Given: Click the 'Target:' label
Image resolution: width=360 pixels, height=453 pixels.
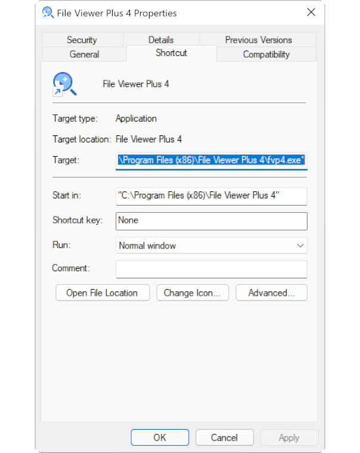Looking at the screenshot, I should 66,160.
